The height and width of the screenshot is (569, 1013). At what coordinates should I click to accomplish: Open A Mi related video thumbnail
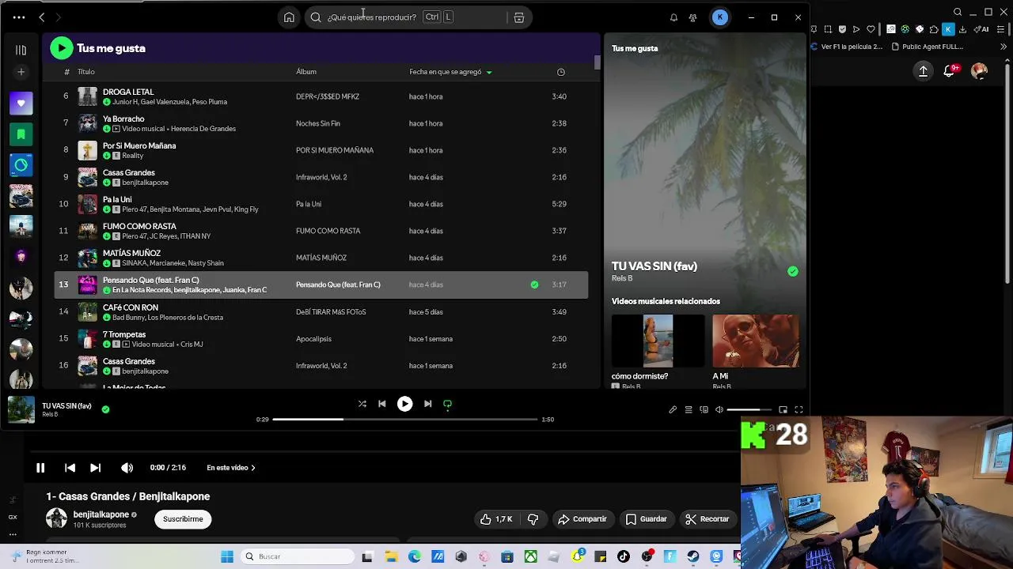(756, 341)
